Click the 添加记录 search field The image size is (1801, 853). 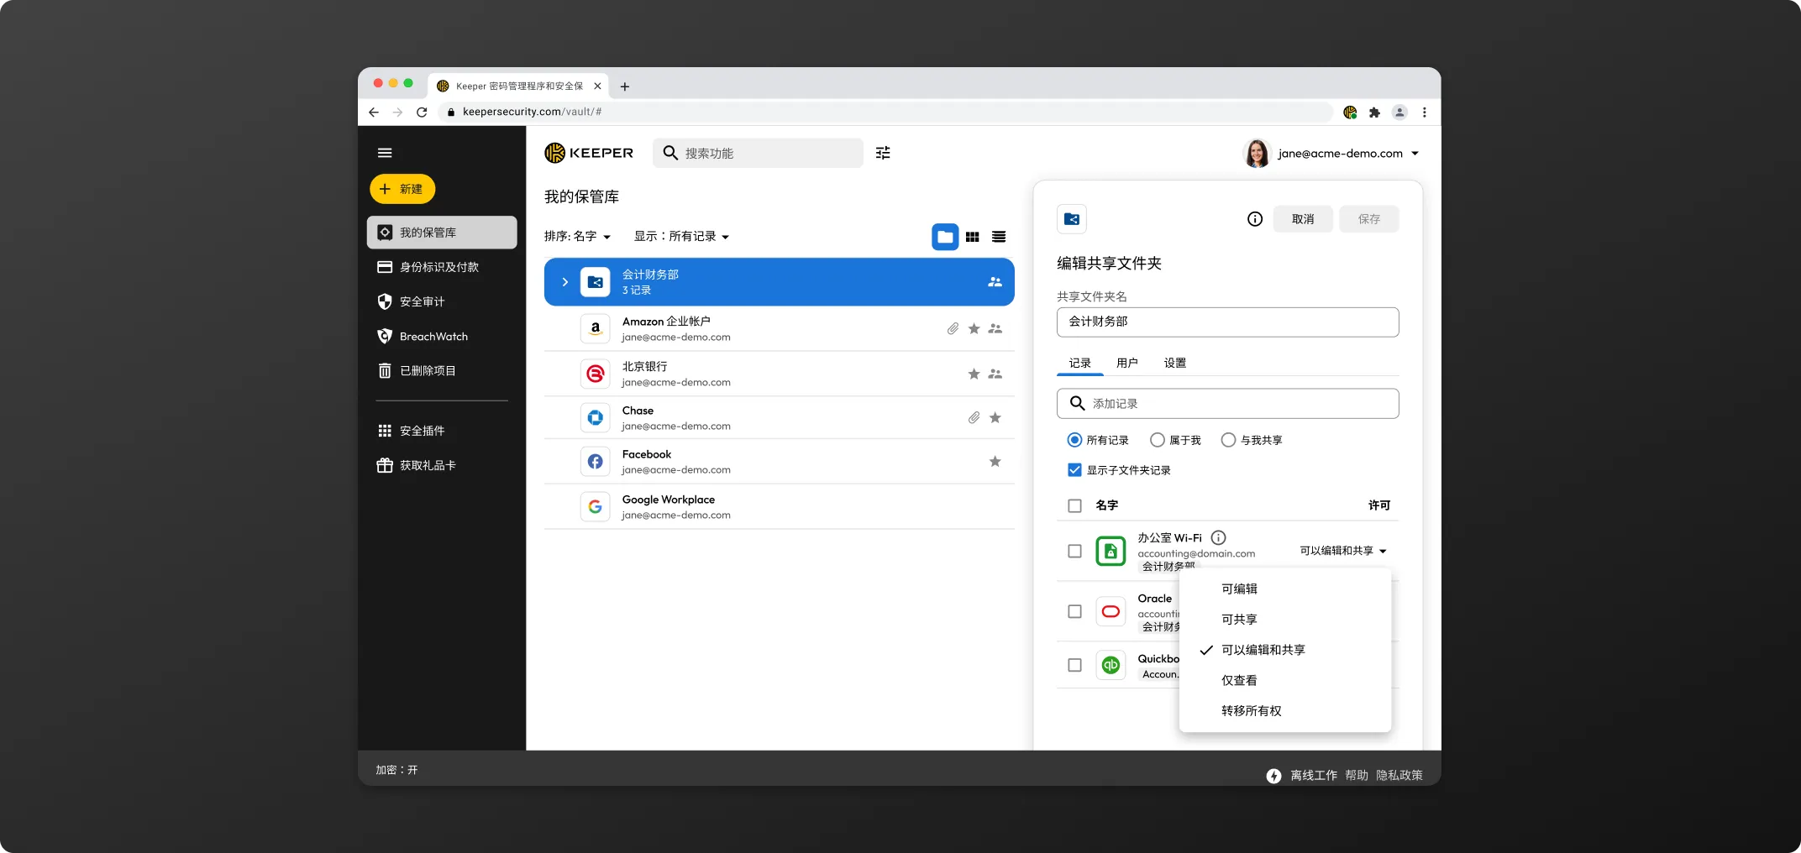click(1228, 404)
